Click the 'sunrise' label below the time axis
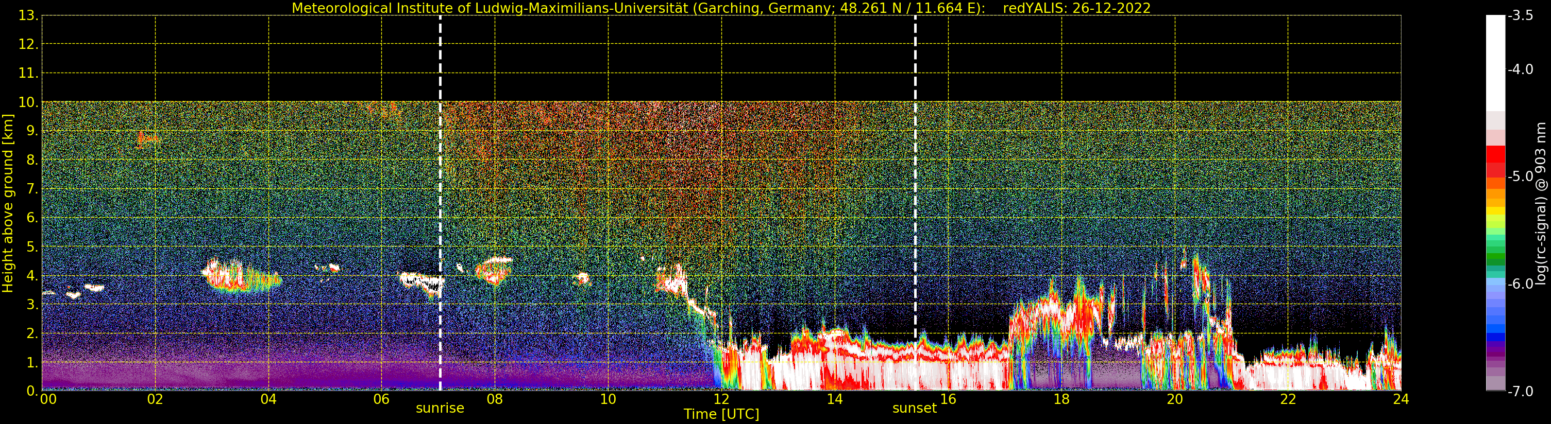This screenshot has height=424, width=1551. (x=440, y=409)
